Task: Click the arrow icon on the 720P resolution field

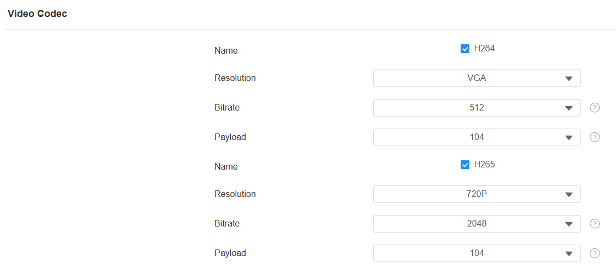Action: click(568, 194)
